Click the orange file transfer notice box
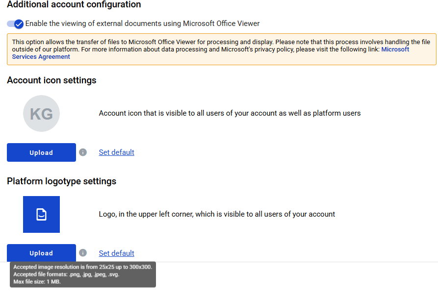The width and height of the screenshot is (438, 298). 222,50
